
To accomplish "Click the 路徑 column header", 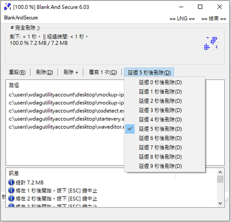I will [14, 85].
